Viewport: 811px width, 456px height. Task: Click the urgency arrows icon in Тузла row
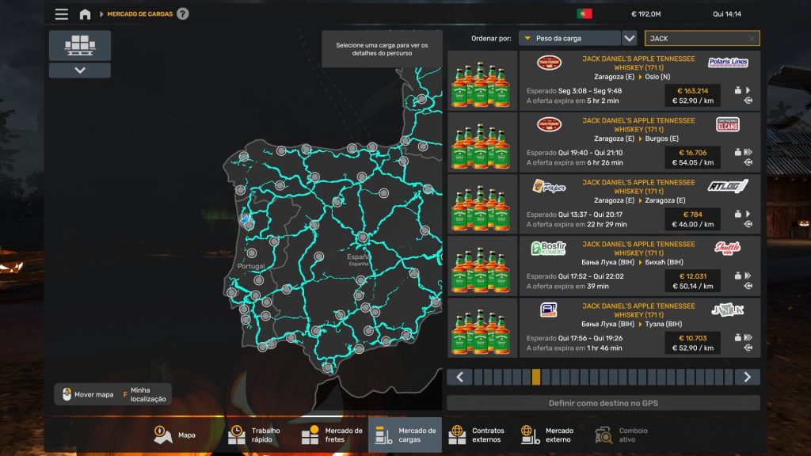click(x=748, y=337)
